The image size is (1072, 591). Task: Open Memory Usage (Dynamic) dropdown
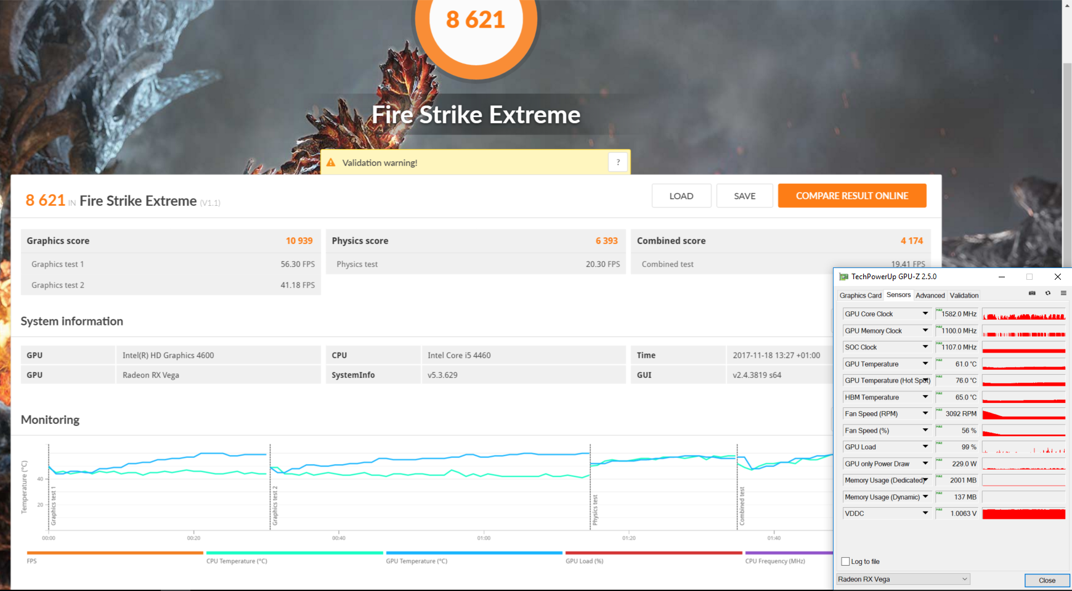(925, 497)
